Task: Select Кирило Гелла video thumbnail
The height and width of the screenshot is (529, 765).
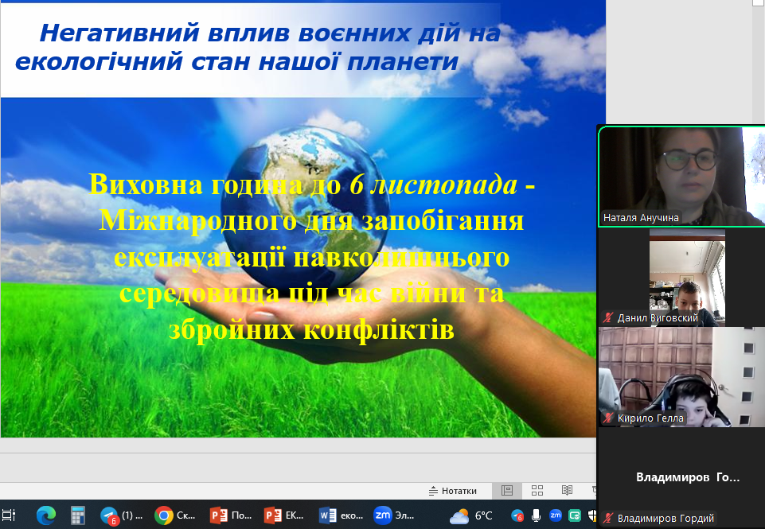Action: (681, 375)
